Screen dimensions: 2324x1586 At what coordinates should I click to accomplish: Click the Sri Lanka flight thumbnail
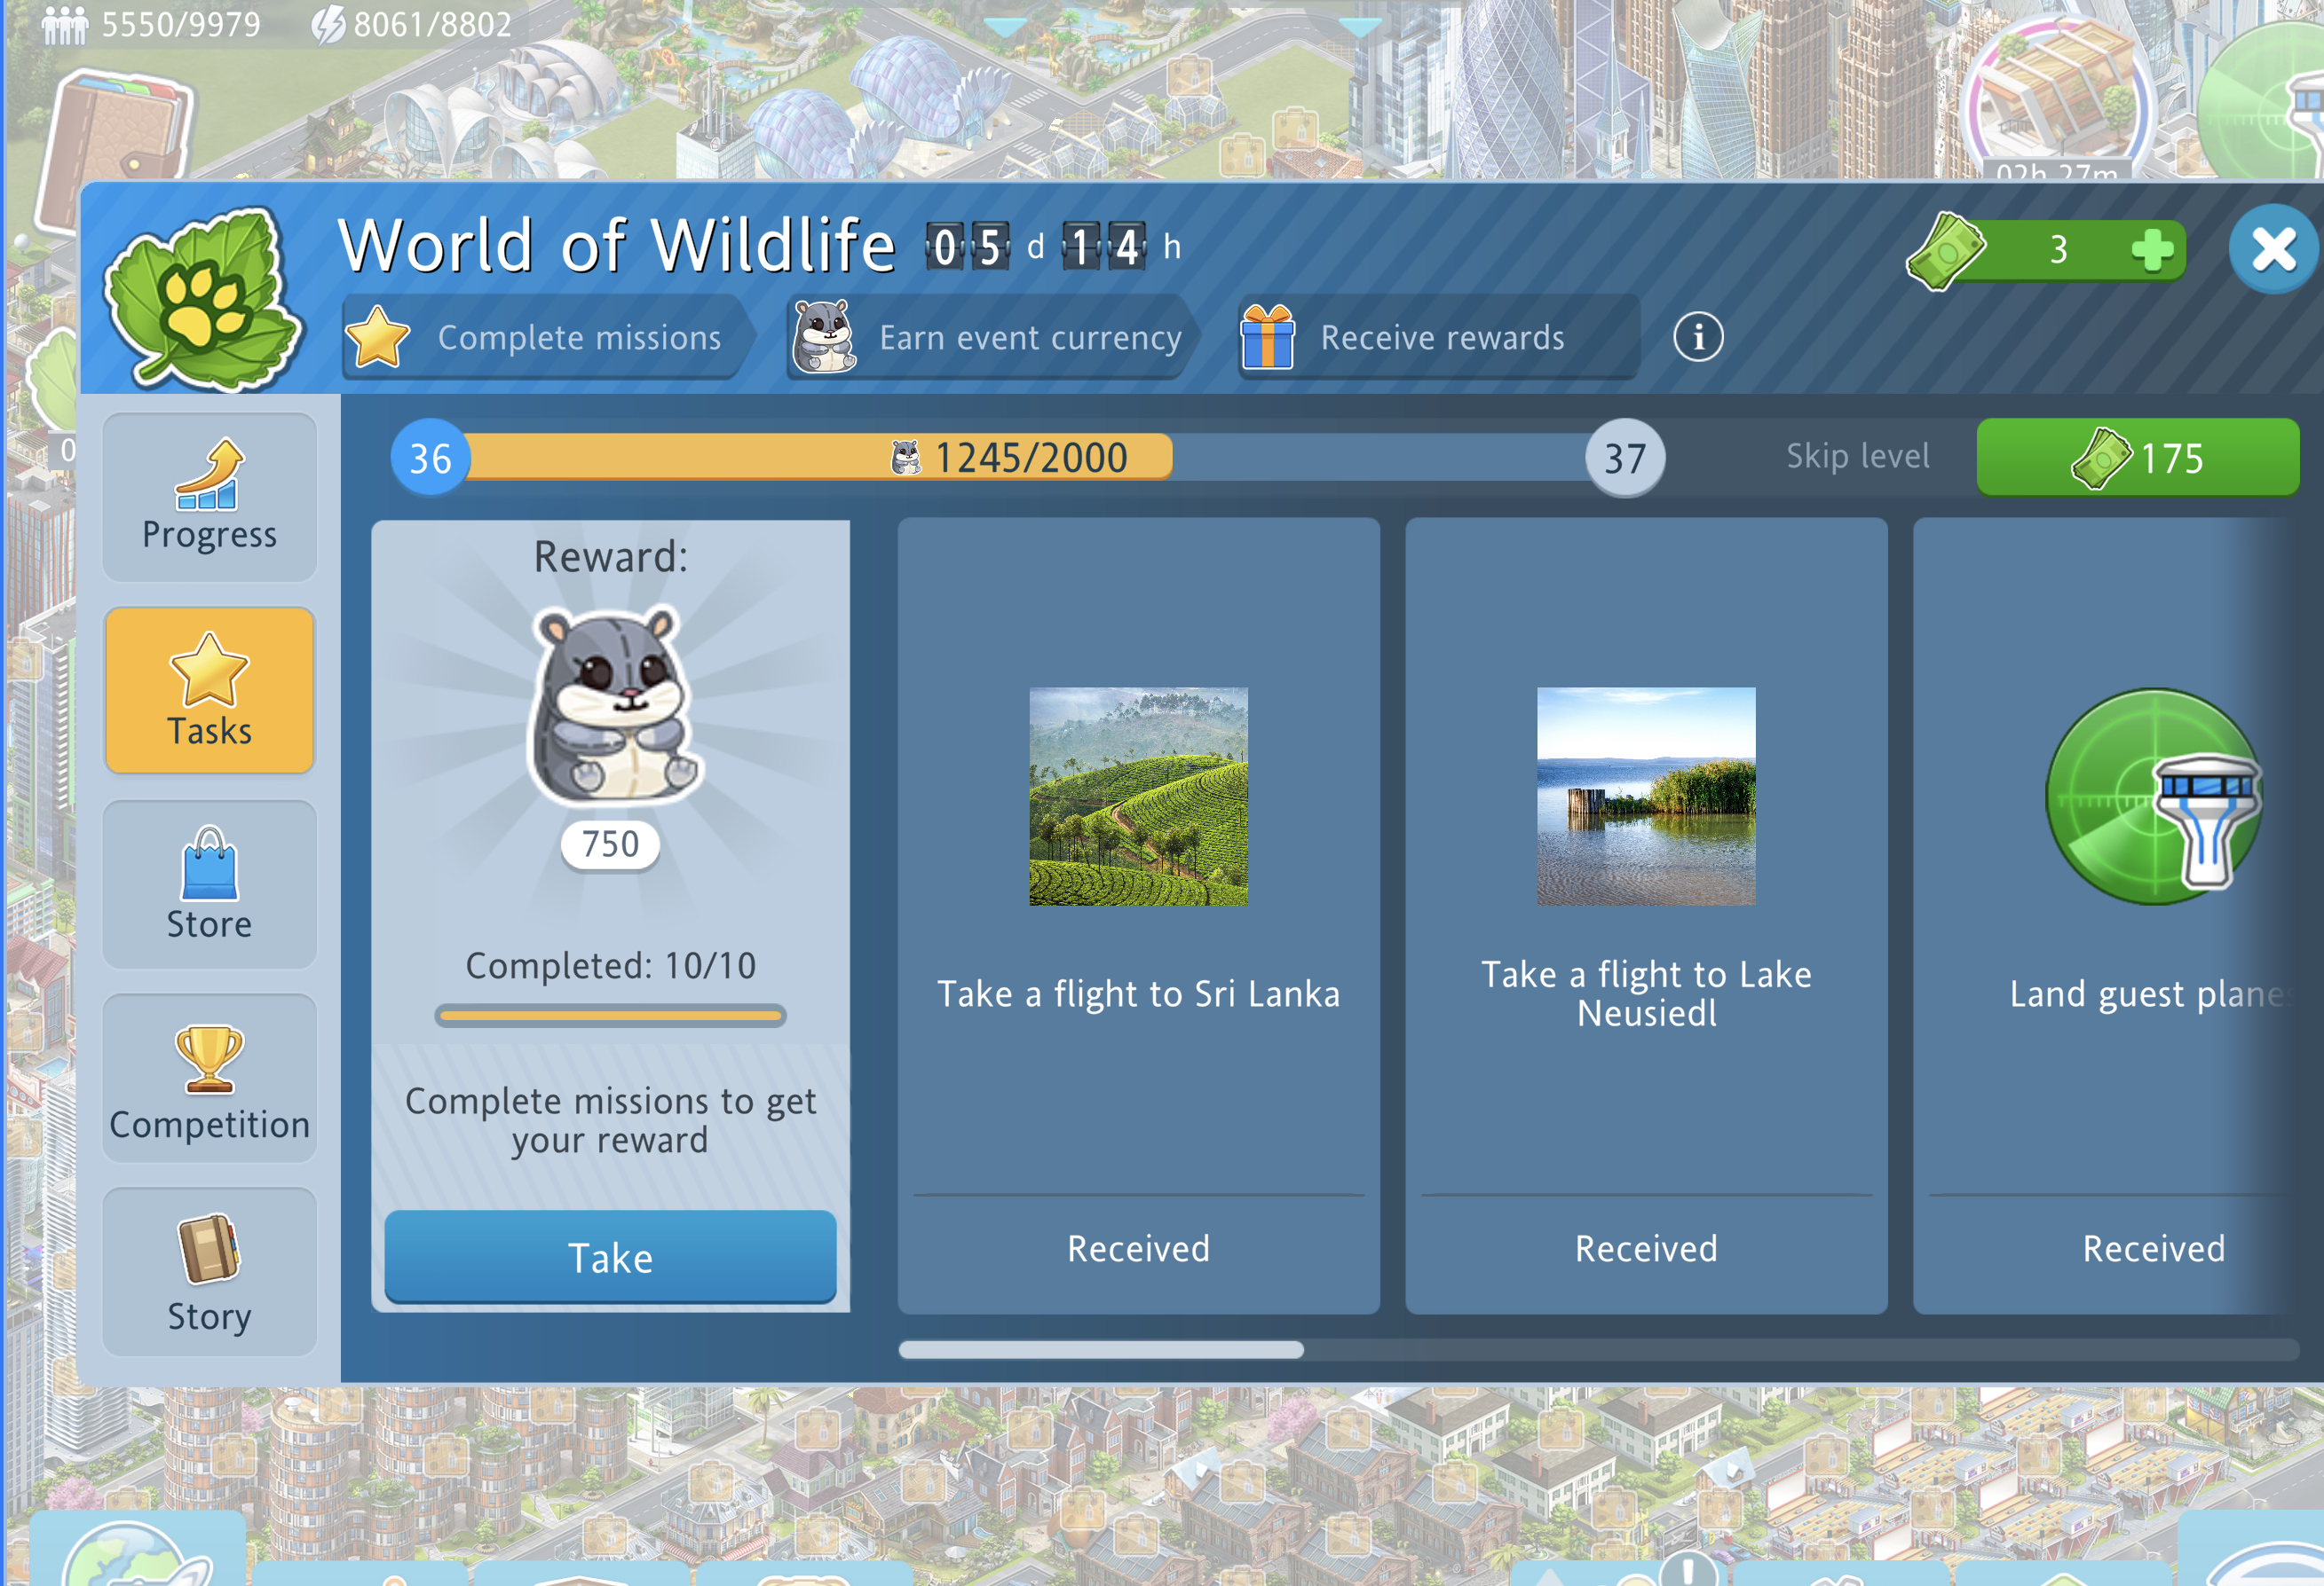click(x=1138, y=797)
